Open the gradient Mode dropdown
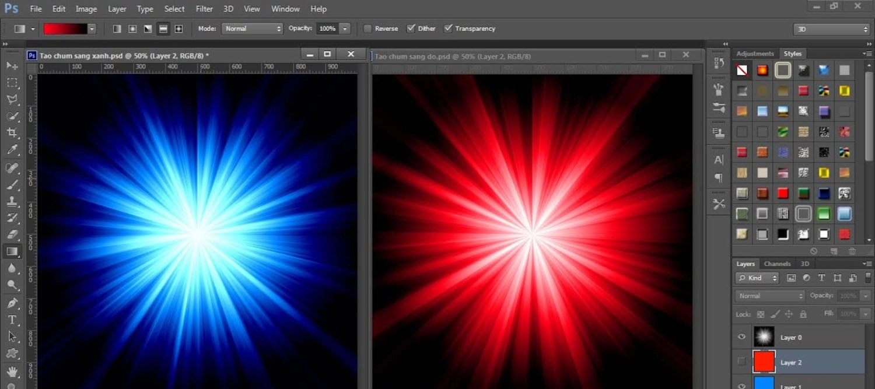875x389 pixels. (252, 29)
